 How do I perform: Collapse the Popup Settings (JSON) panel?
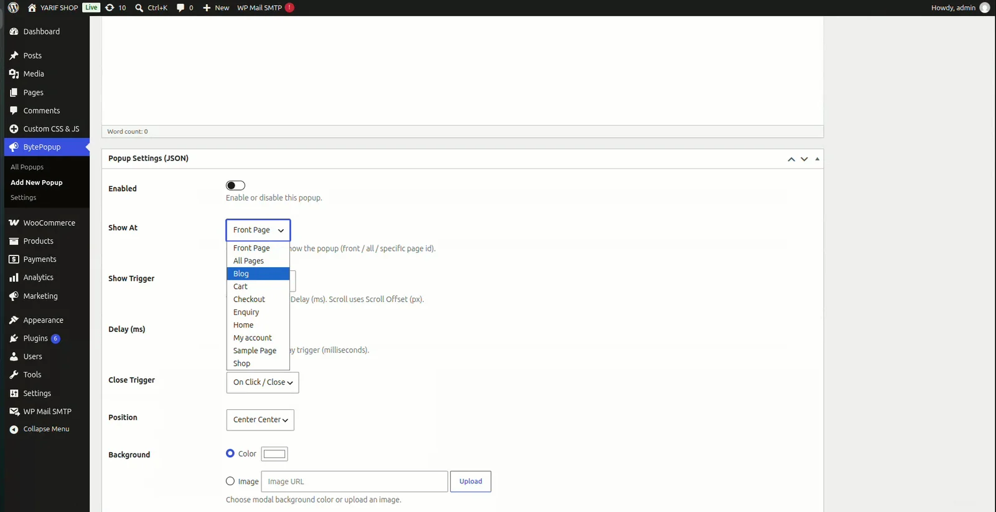tap(817, 159)
